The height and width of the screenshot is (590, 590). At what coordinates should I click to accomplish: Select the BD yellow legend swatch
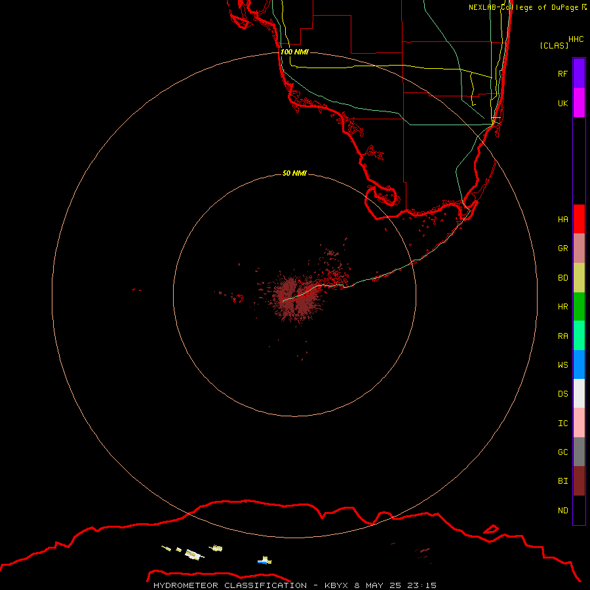point(579,278)
